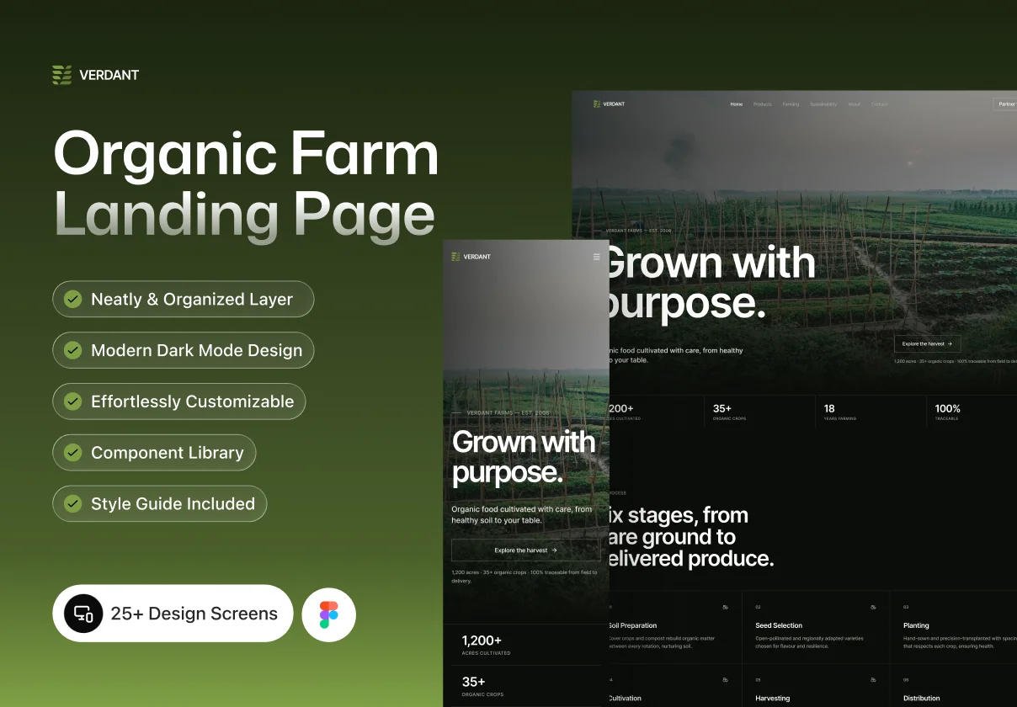
Task: Click the Cultivation card title
Action: [625, 698]
